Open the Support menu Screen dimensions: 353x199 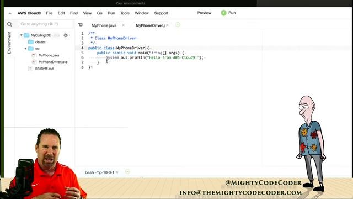[x=161, y=13]
